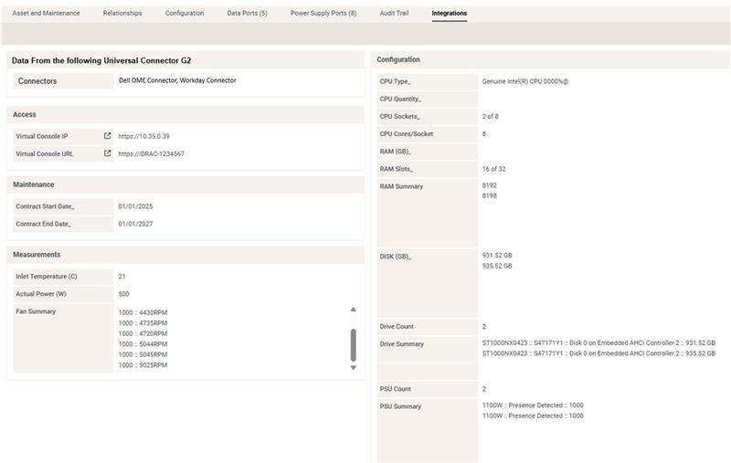Go to the Configuration tab
This screenshot has height=463, width=731.
pyautogui.click(x=185, y=14)
